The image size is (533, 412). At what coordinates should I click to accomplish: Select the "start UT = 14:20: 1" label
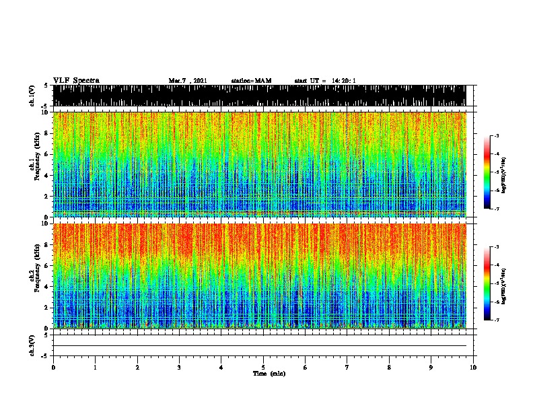325,81
